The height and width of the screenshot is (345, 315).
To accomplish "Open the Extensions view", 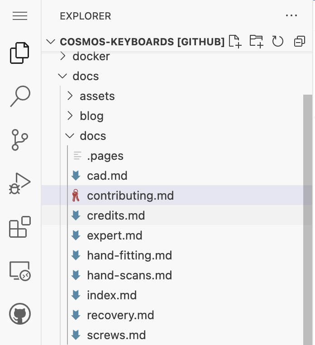I will pos(20,227).
